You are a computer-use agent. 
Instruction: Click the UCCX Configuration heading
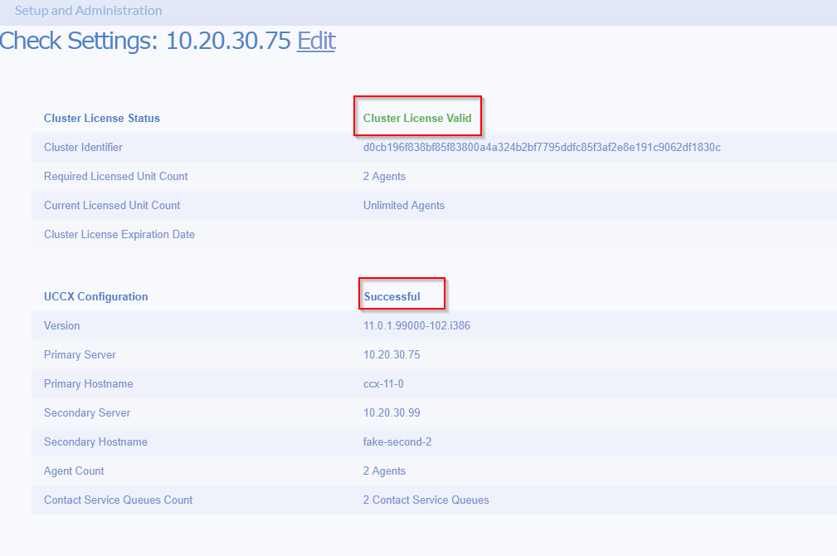96,296
